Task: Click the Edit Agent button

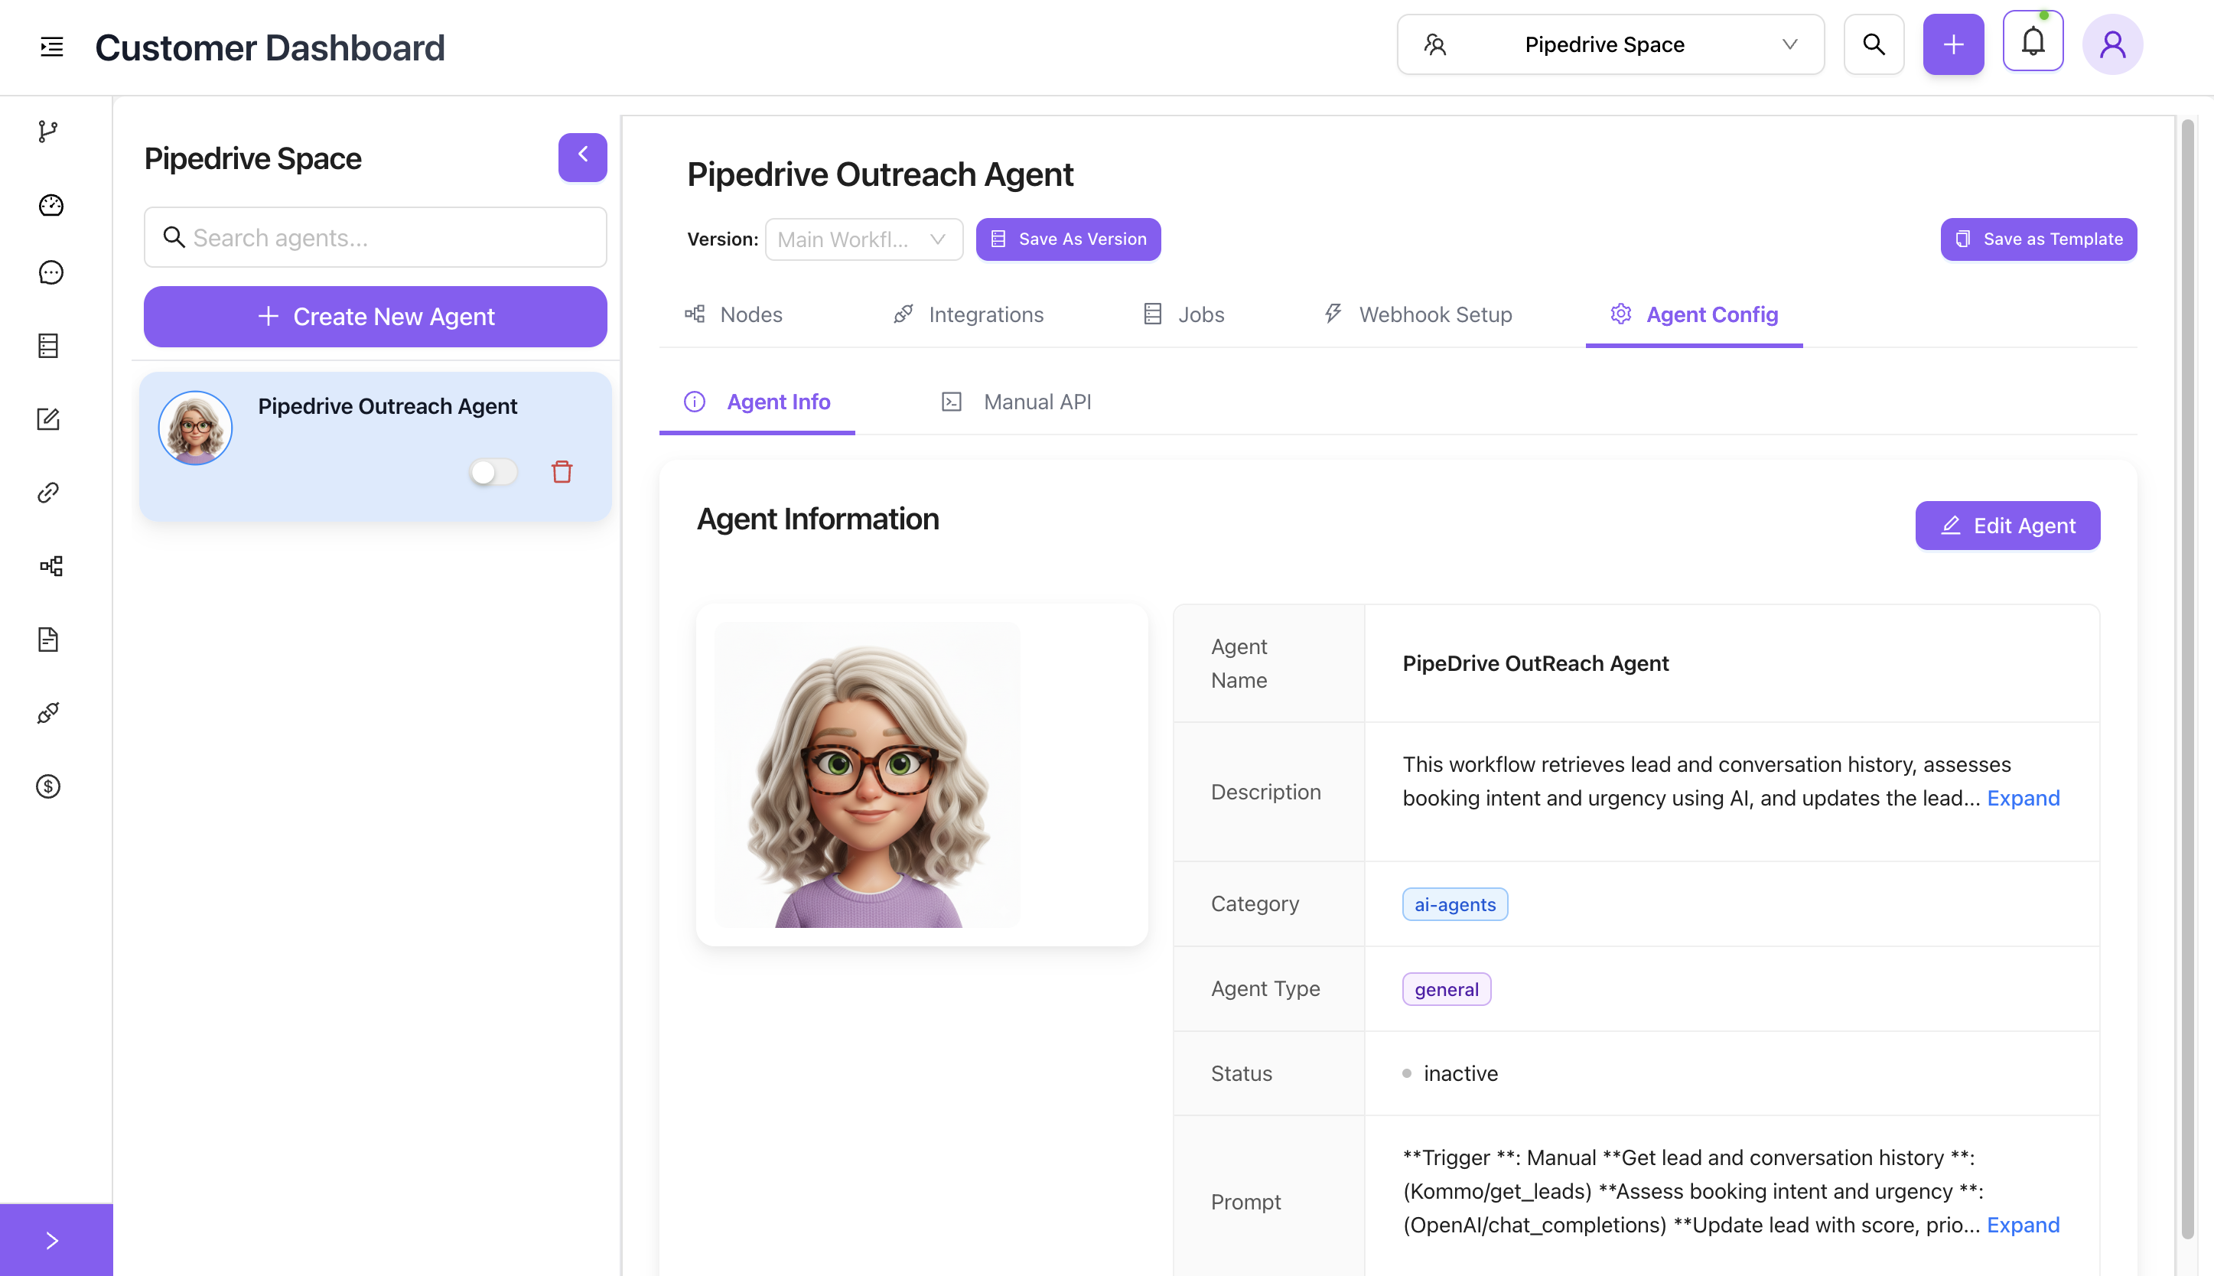Action: pyautogui.click(x=2007, y=526)
